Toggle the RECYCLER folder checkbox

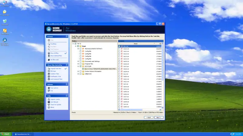[x=80, y=66]
